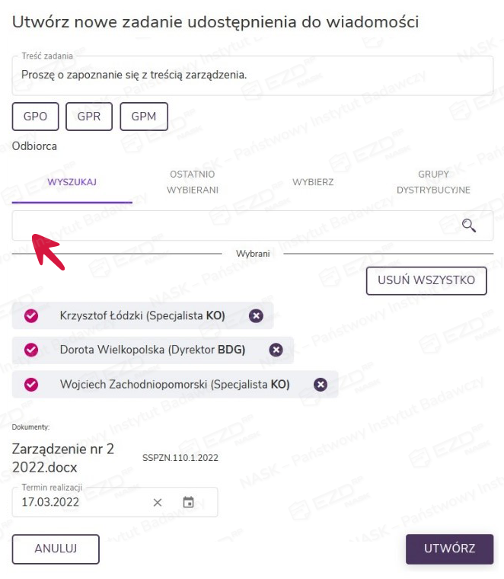Click the Utwórz button
The width and height of the screenshot is (504, 579).
(x=449, y=549)
